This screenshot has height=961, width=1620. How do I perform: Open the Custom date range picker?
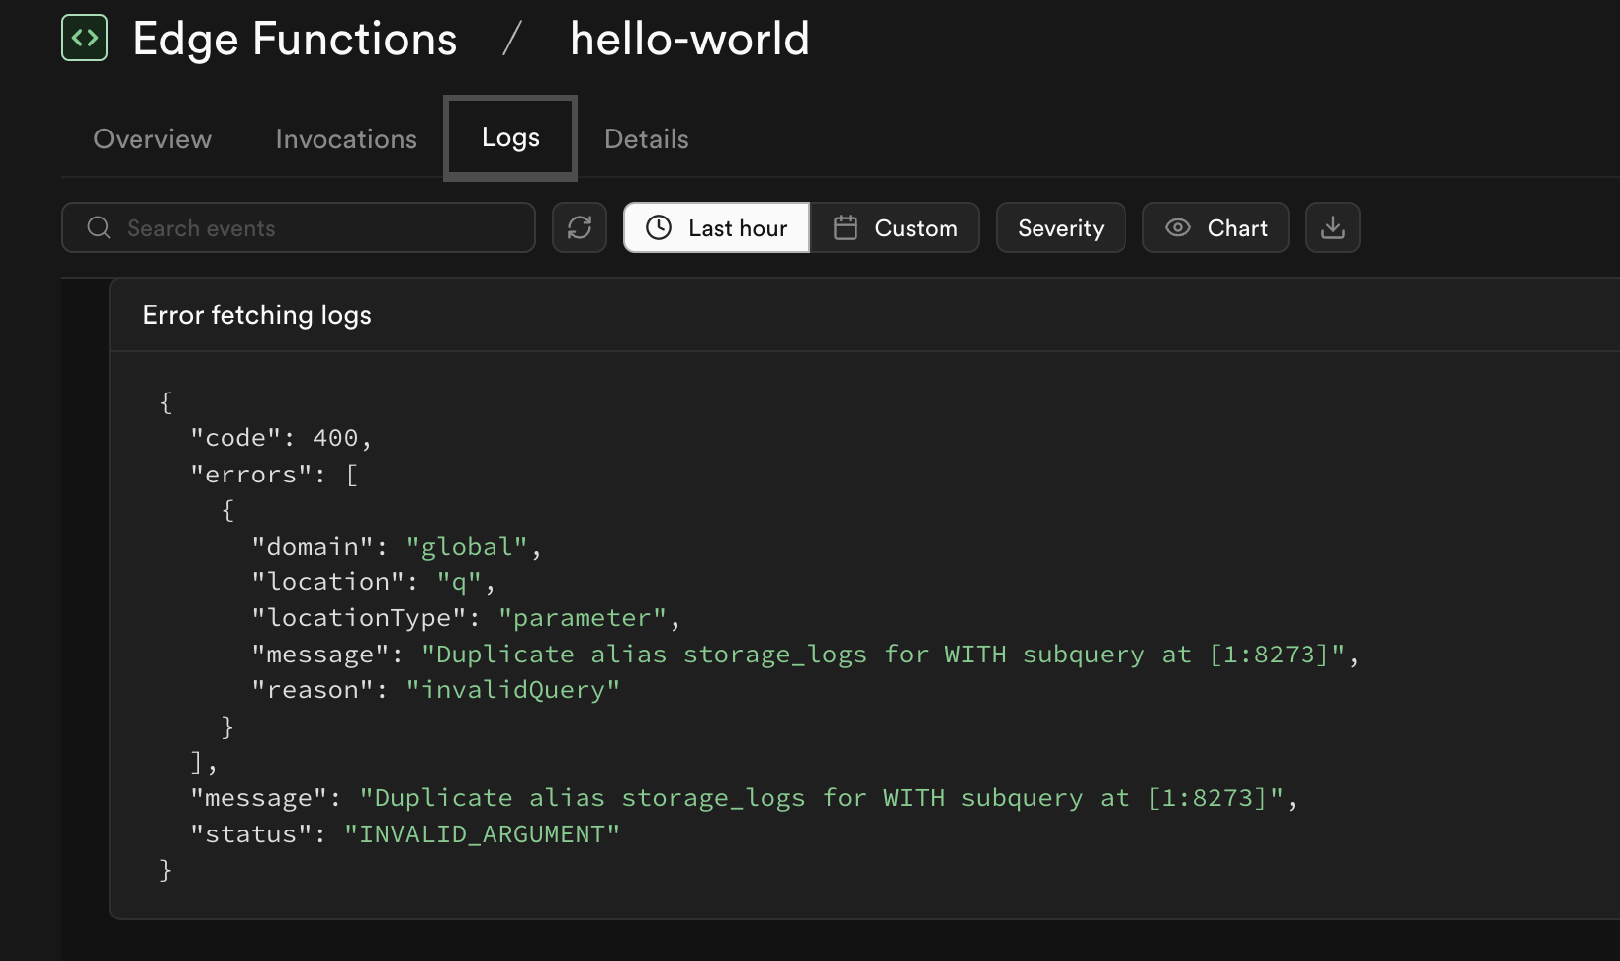[x=896, y=227]
